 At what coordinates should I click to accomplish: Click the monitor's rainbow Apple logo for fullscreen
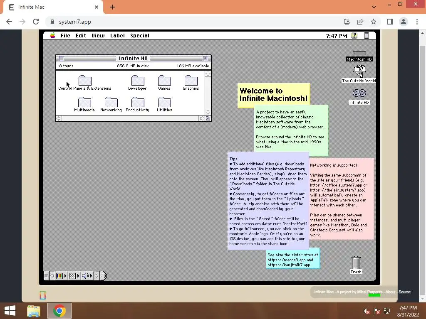tap(43, 295)
